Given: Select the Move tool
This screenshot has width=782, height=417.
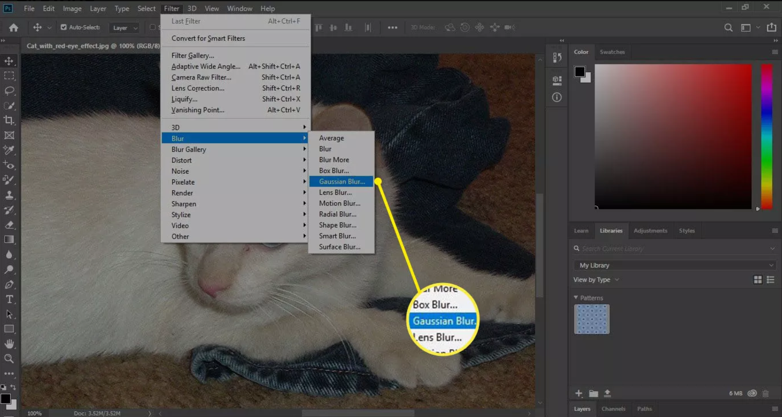Looking at the screenshot, I should coord(9,61).
